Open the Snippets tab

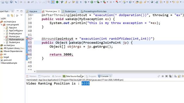pyautogui.click(x=91, y=76)
